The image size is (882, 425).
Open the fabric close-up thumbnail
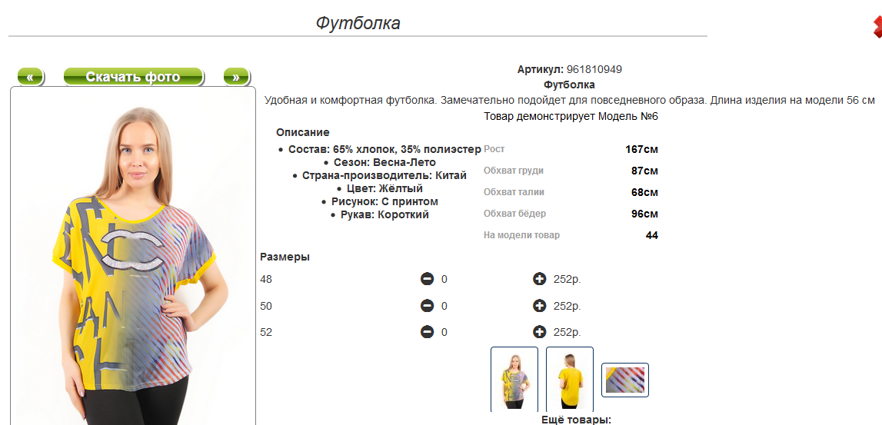click(x=625, y=380)
